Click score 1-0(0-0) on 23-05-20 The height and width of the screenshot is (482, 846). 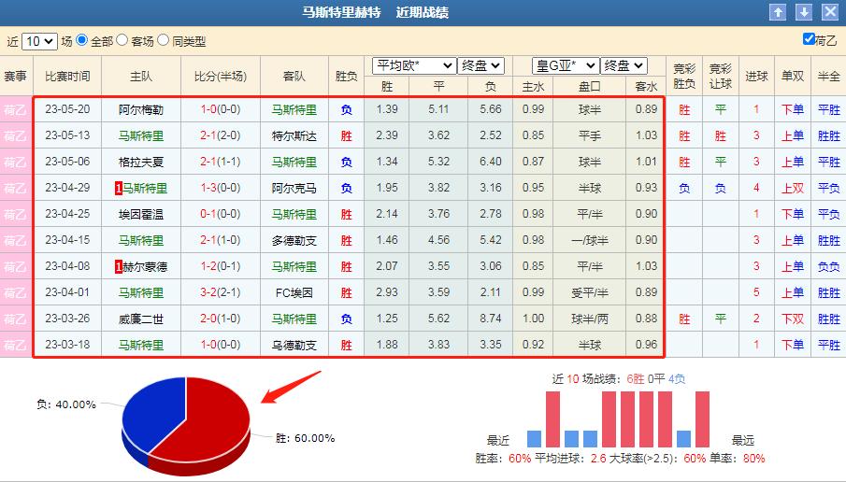coord(220,109)
